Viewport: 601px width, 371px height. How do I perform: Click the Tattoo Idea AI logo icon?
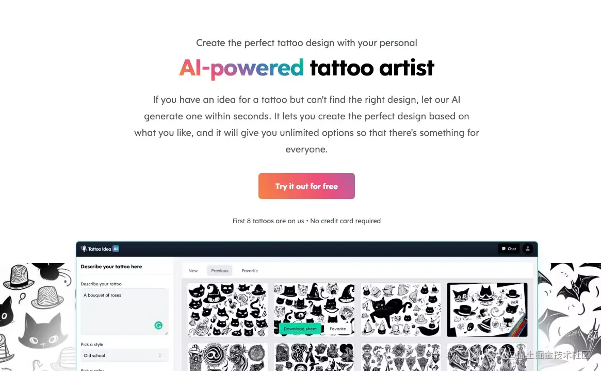coord(84,249)
